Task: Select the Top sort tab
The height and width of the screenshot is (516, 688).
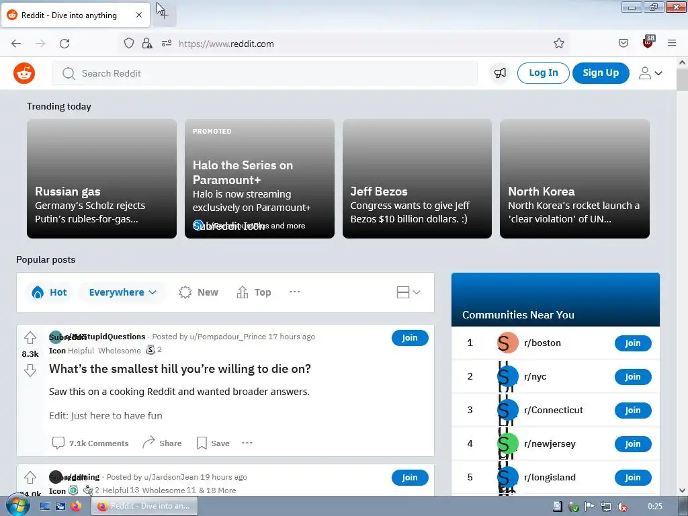Action: point(253,292)
